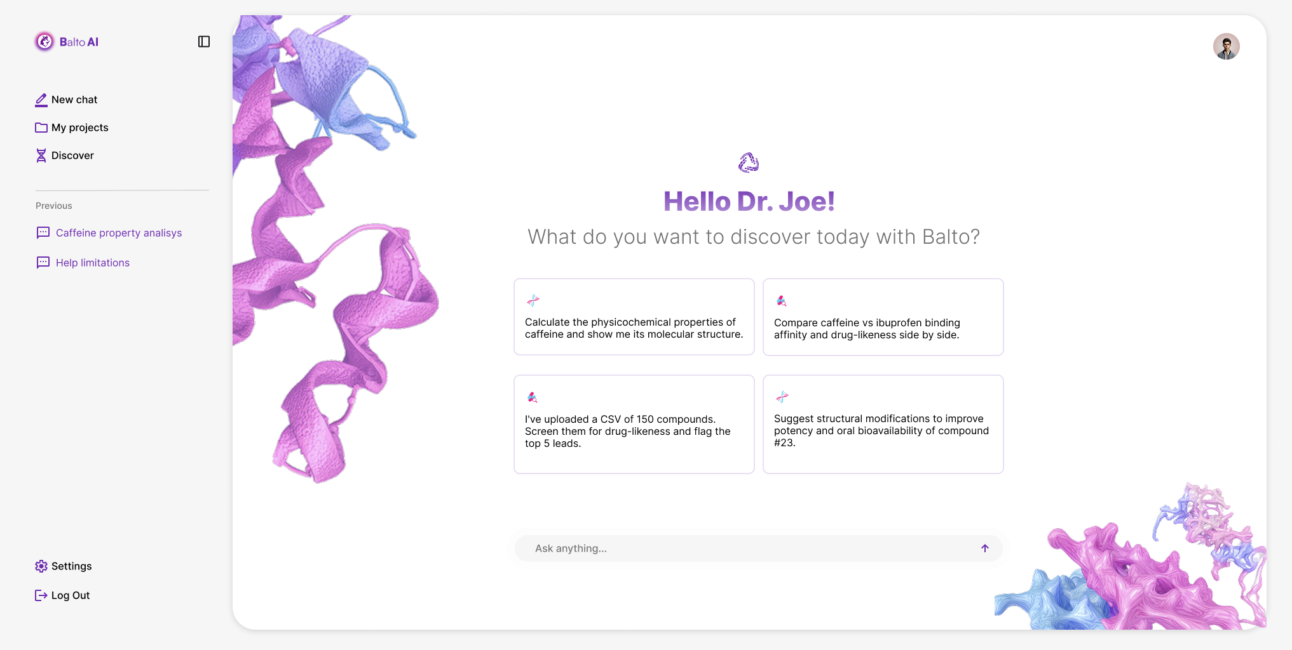Select the caffeine vs ibuprofen comparison prompt
Viewport: 1292px width, 650px height.
[x=883, y=317]
